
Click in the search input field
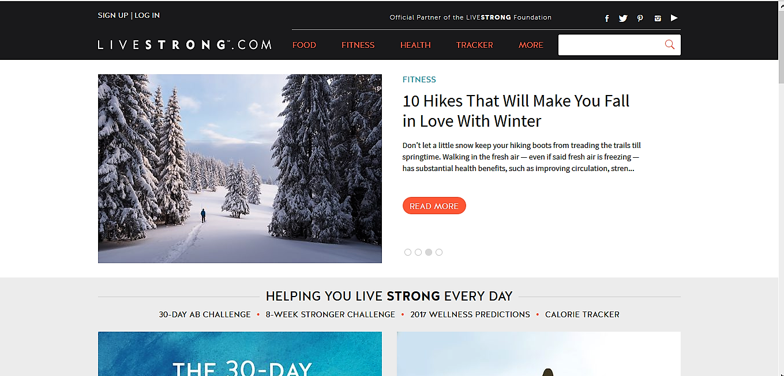[x=610, y=45]
